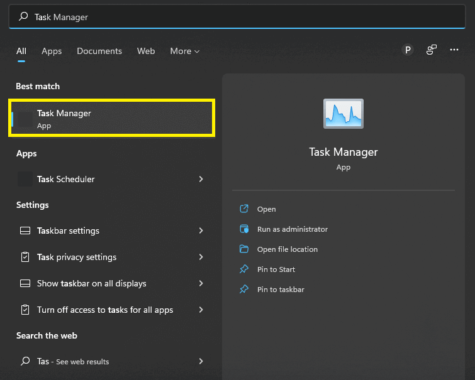
Task: Expand the Taskbar settings chevron
Action: pyautogui.click(x=201, y=231)
